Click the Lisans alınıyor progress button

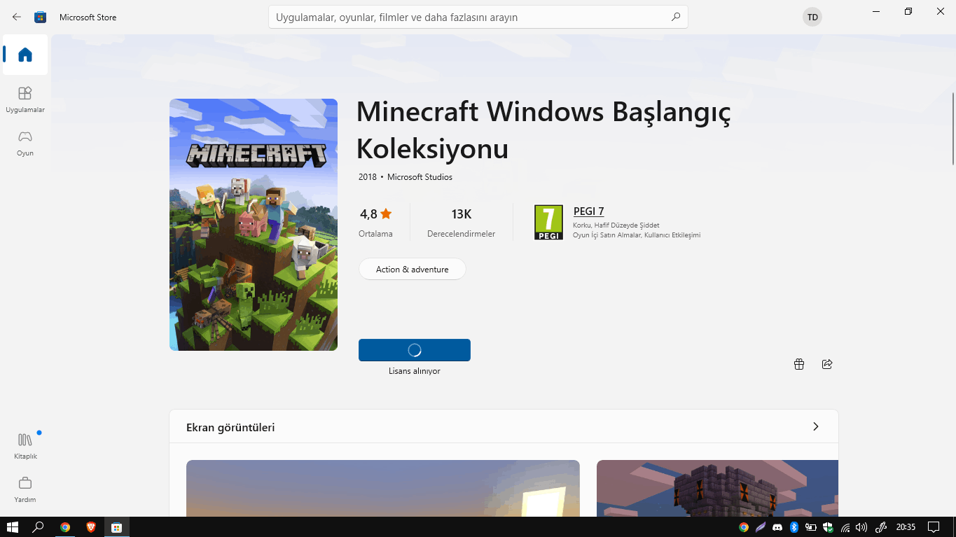pos(414,349)
